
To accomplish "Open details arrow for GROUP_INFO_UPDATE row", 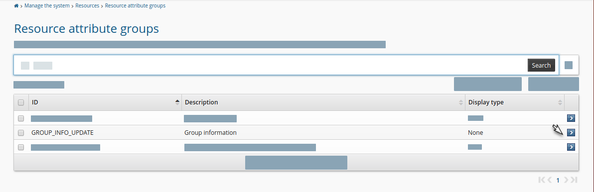I will point(571,132).
